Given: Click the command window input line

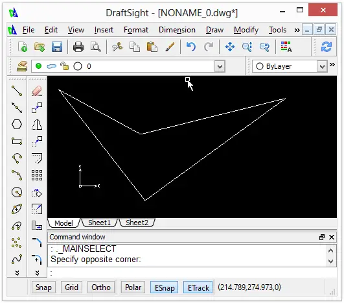Looking at the screenshot, I should tap(192, 273).
